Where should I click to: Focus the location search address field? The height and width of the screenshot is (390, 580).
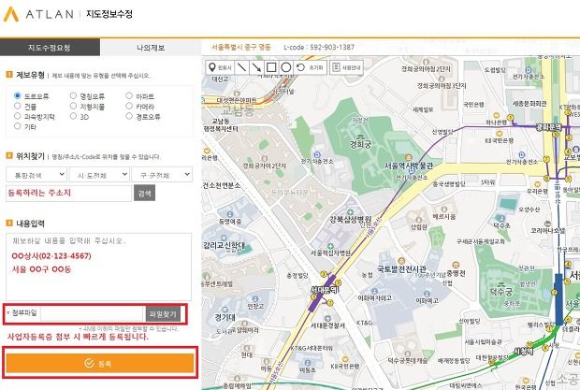(x=69, y=194)
